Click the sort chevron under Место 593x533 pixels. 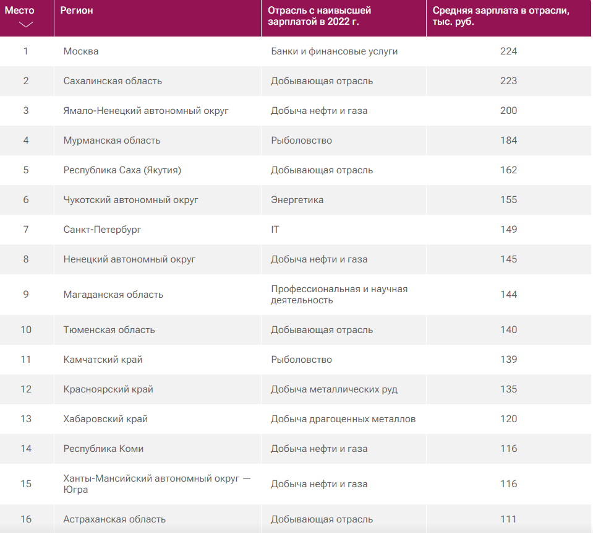[26, 25]
